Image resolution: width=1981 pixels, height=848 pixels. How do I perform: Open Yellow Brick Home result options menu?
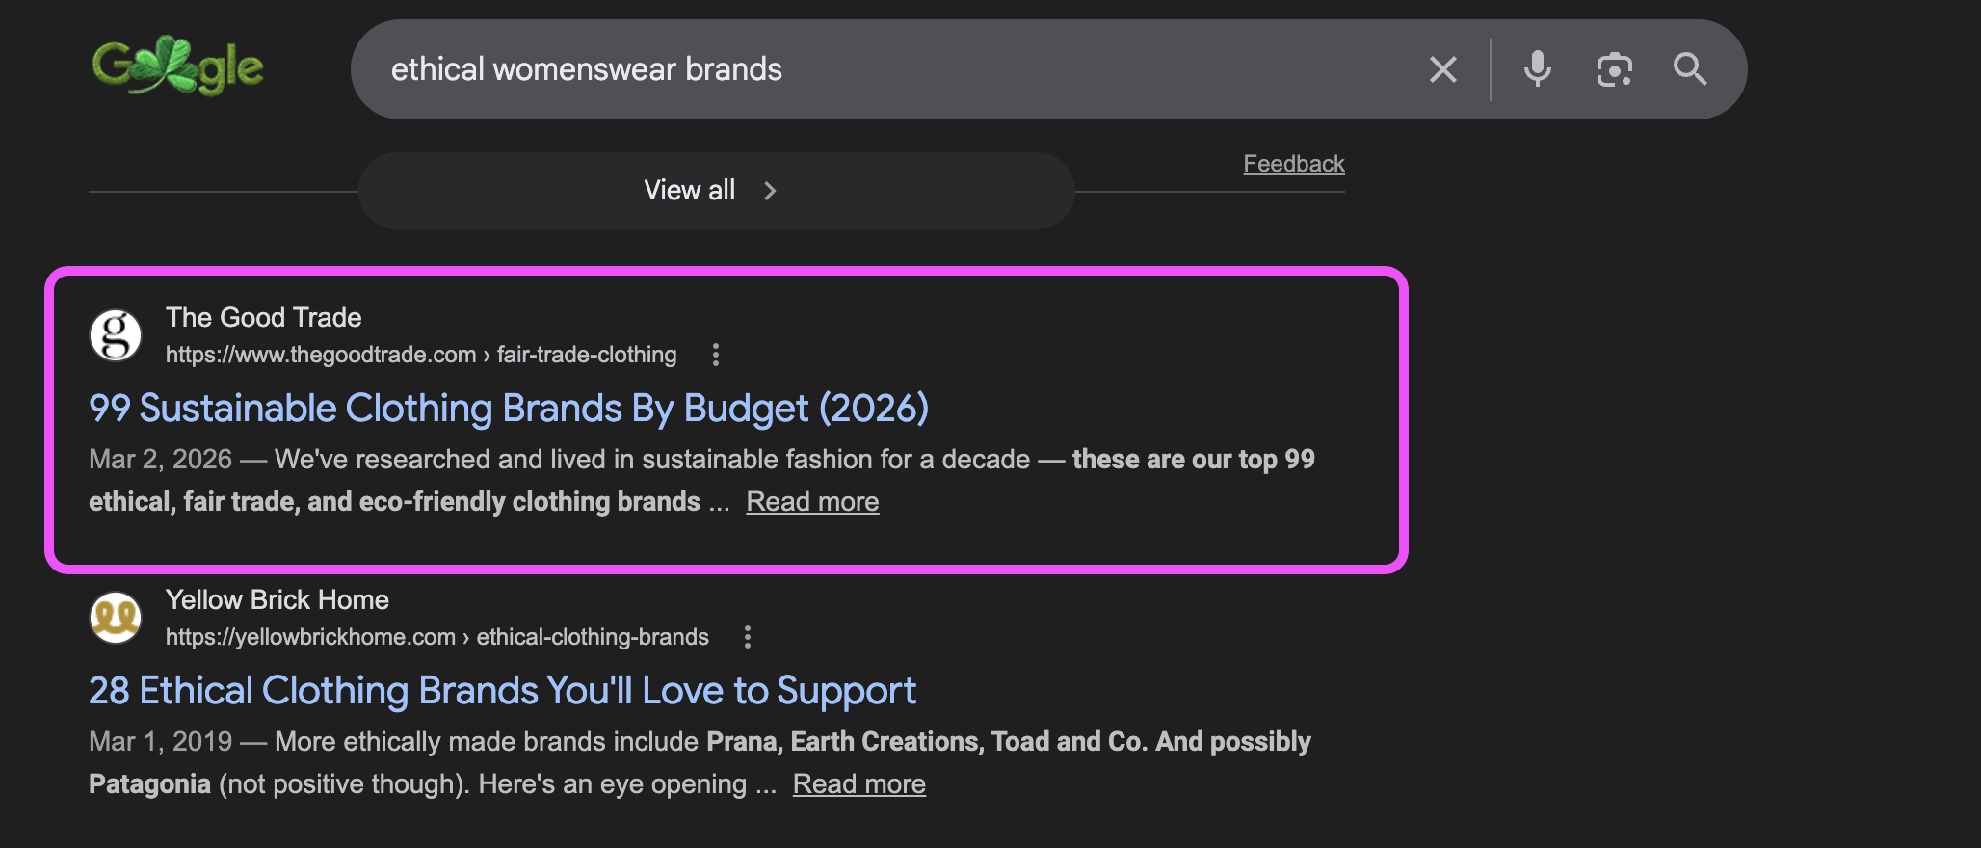[x=747, y=637]
